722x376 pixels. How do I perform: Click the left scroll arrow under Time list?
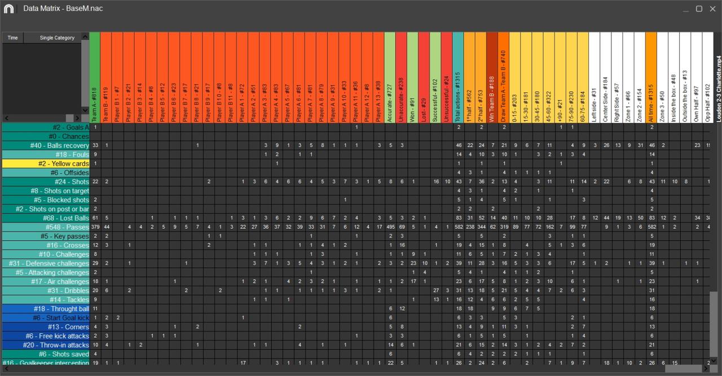pyautogui.click(x=6, y=118)
